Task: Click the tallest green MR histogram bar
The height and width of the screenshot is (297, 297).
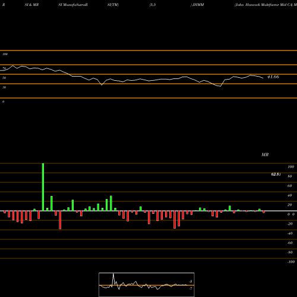Action: pos(43,187)
